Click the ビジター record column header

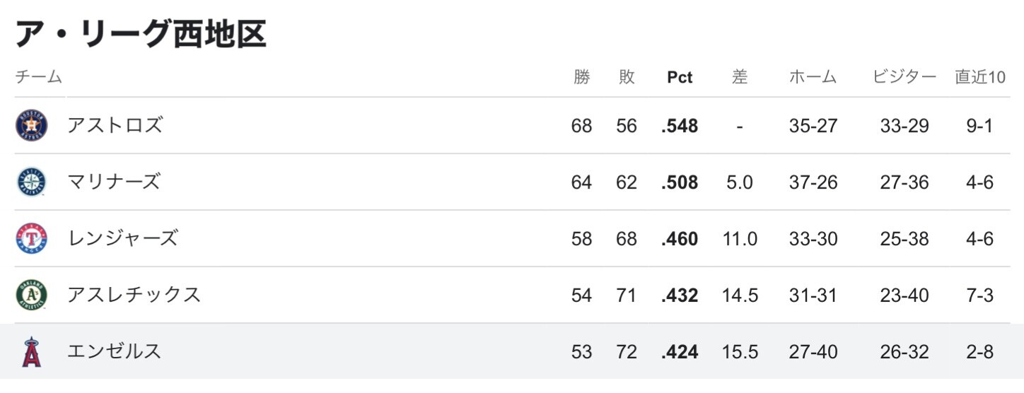tap(904, 77)
